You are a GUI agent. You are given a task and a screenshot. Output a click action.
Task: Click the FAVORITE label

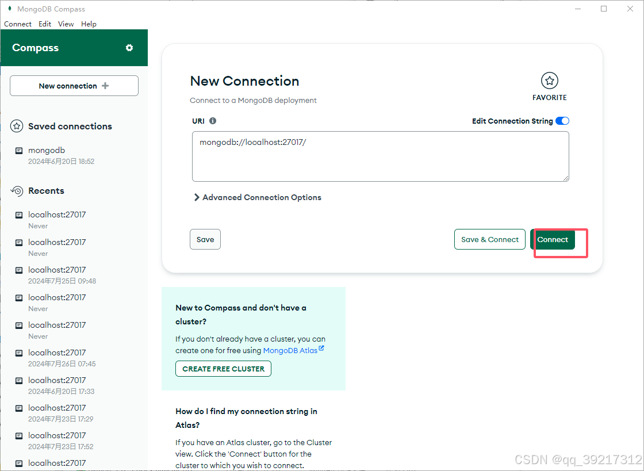click(550, 98)
